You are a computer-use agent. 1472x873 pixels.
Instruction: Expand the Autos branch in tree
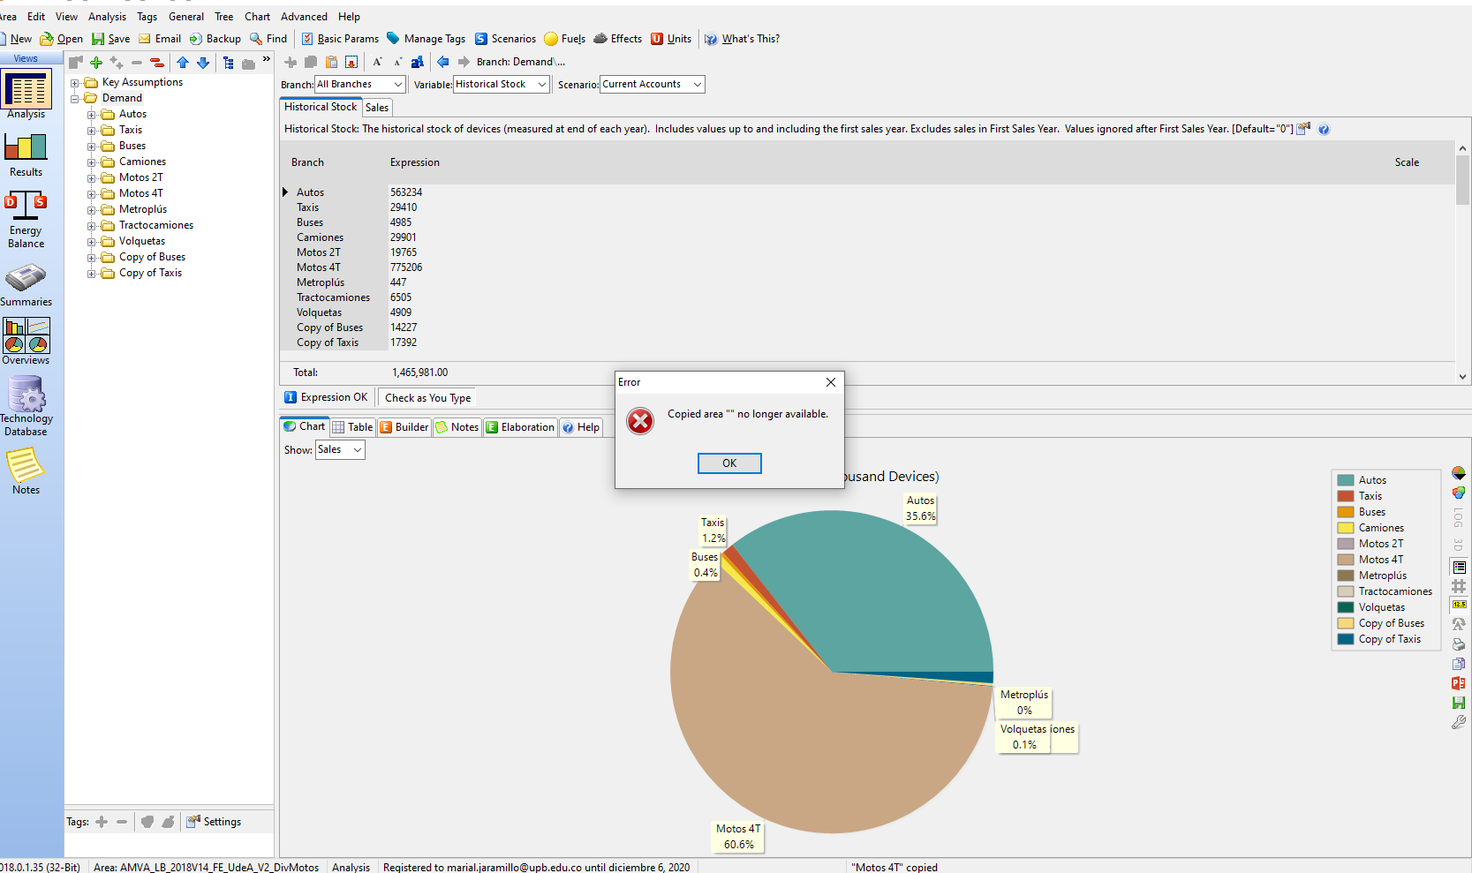[91, 115]
